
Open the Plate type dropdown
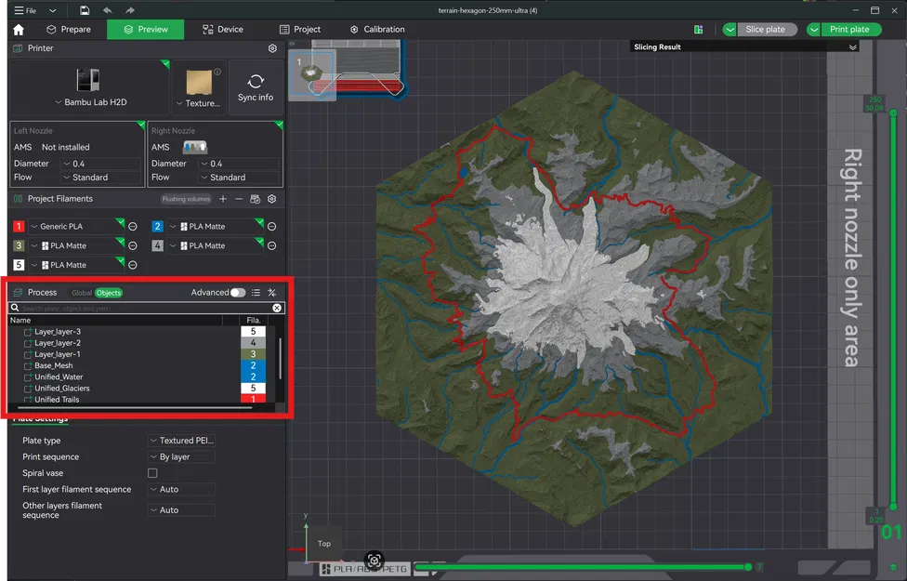point(180,440)
